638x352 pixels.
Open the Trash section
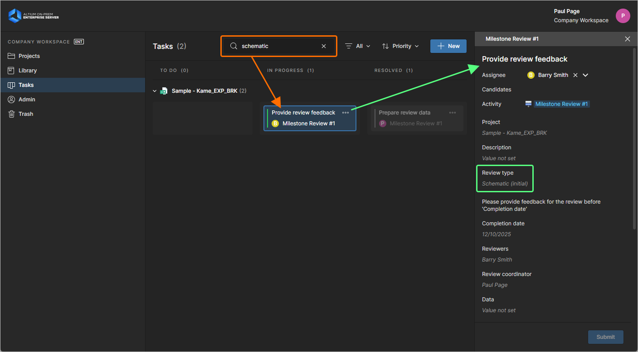(x=26, y=114)
